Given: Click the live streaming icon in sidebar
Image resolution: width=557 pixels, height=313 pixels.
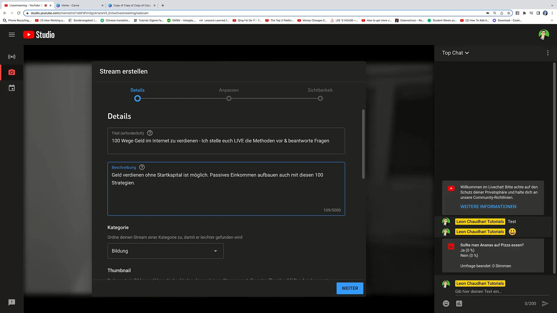Looking at the screenshot, I should (12, 57).
